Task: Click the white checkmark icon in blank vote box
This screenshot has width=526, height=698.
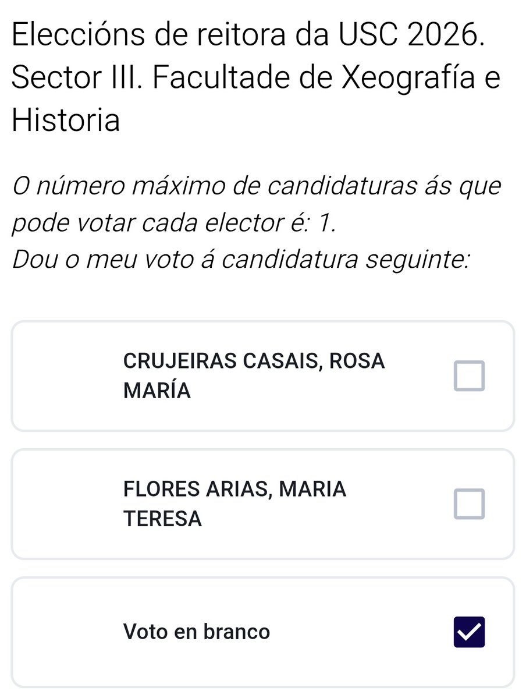Action: [469, 632]
